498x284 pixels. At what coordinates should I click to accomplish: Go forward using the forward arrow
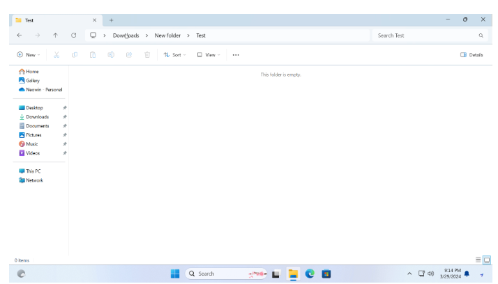pyautogui.click(x=38, y=35)
